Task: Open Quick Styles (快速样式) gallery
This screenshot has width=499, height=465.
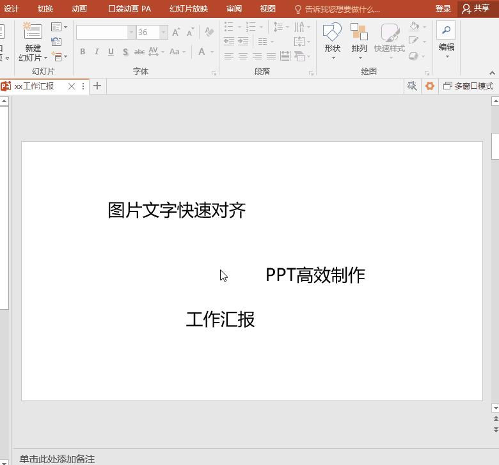Action: coord(390,41)
